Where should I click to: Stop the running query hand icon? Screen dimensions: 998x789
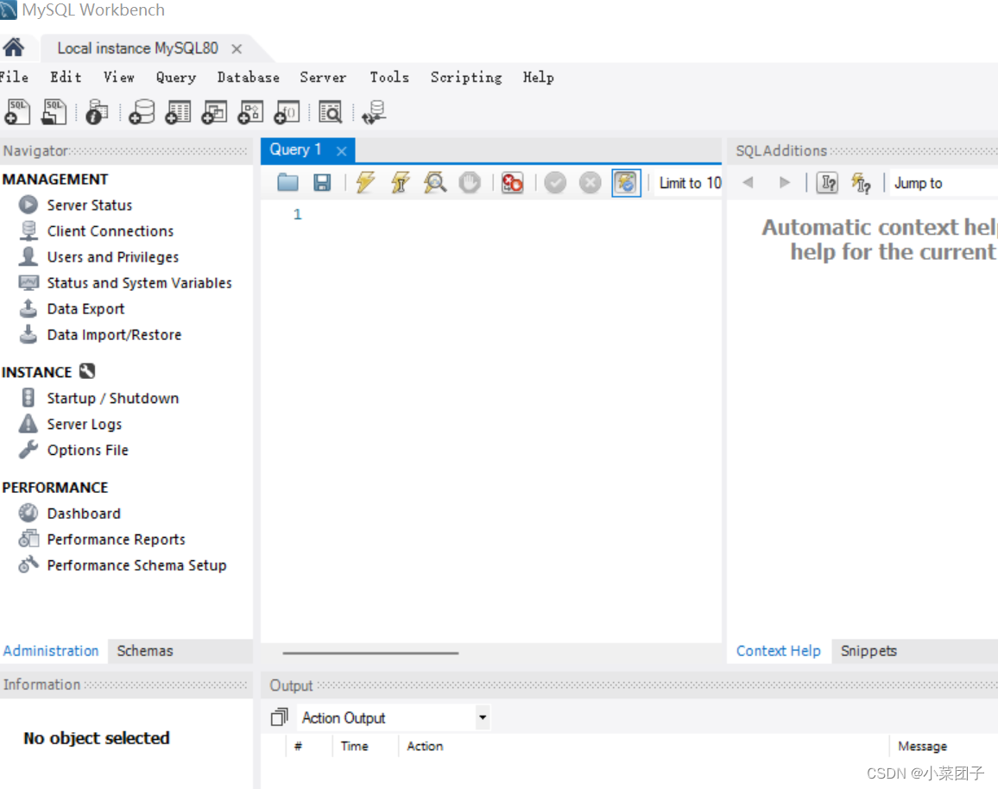coord(470,183)
